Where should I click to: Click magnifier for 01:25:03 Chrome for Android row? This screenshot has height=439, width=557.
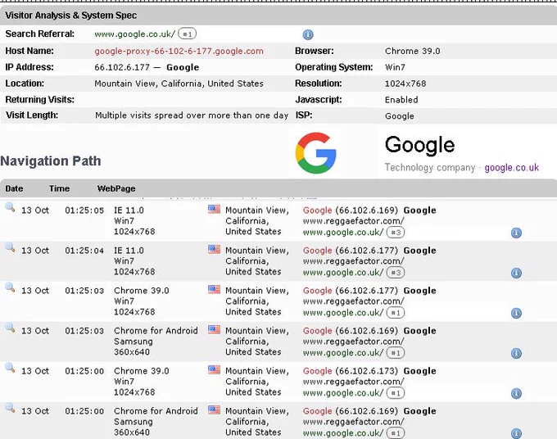(x=10, y=328)
